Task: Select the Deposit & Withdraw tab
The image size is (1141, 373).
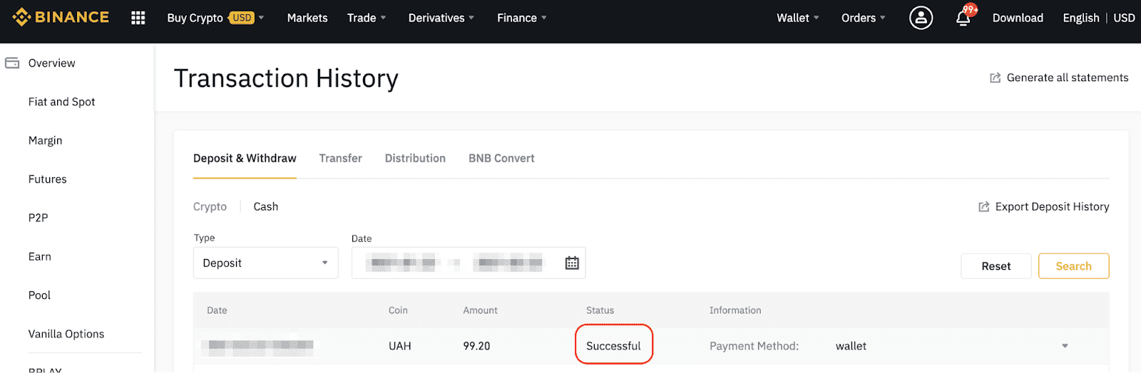Action: [245, 158]
